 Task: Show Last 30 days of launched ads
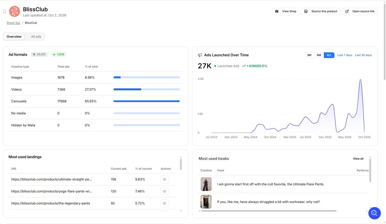(x=363, y=55)
